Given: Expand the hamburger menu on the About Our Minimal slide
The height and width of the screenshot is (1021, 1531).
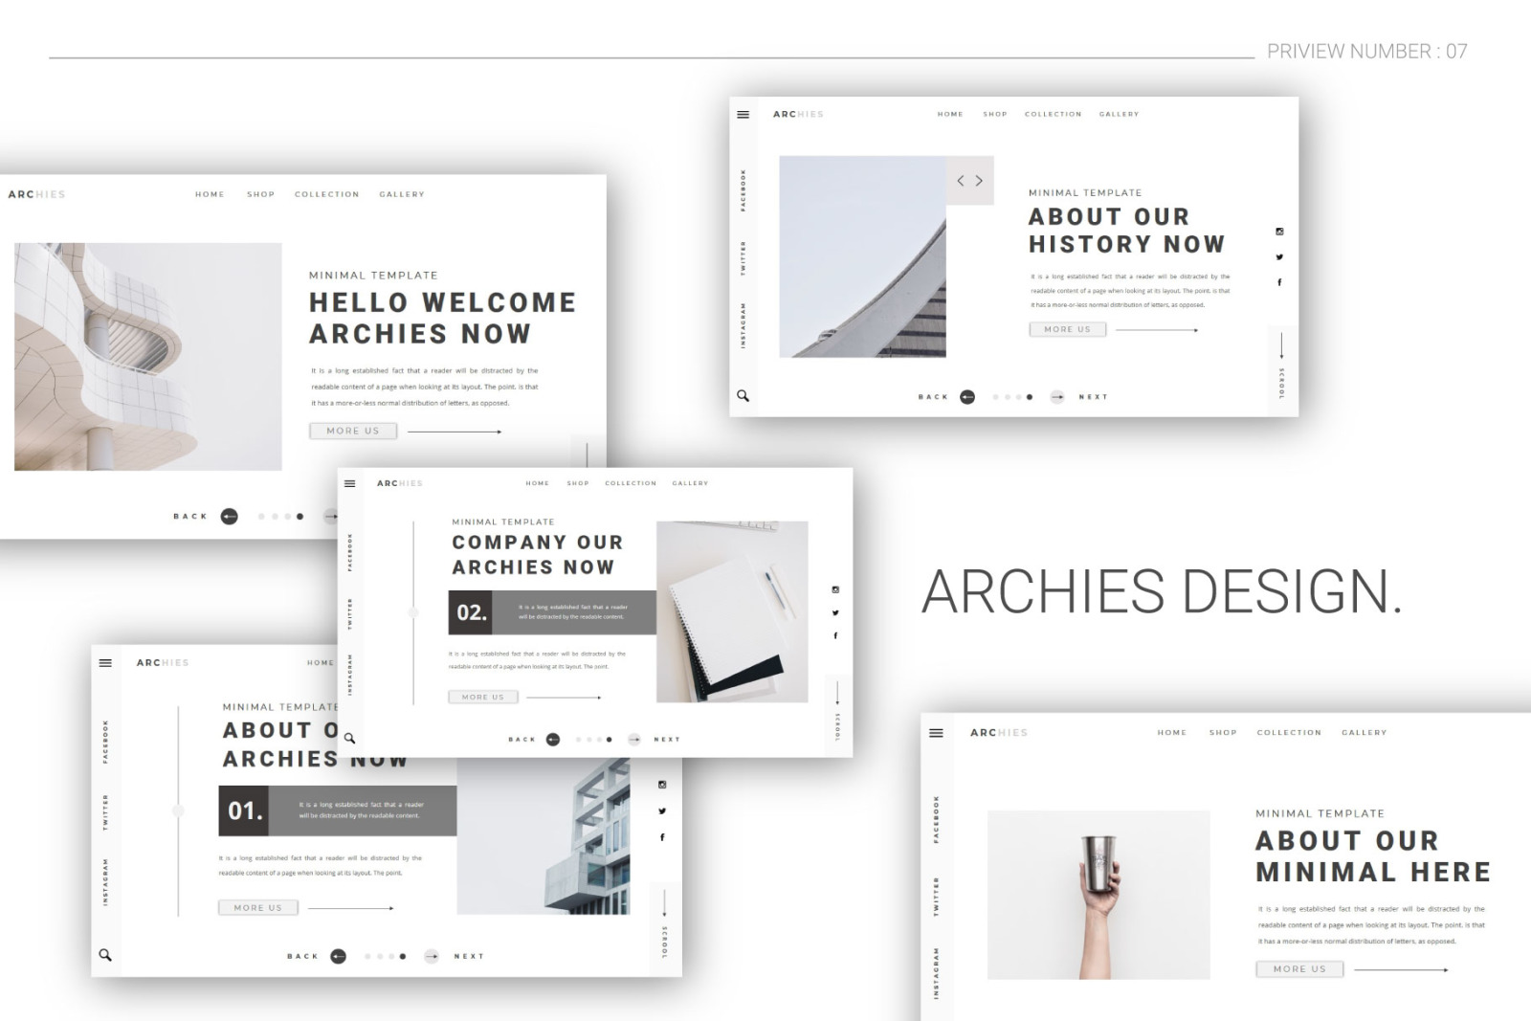Looking at the screenshot, I should pos(936,733).
